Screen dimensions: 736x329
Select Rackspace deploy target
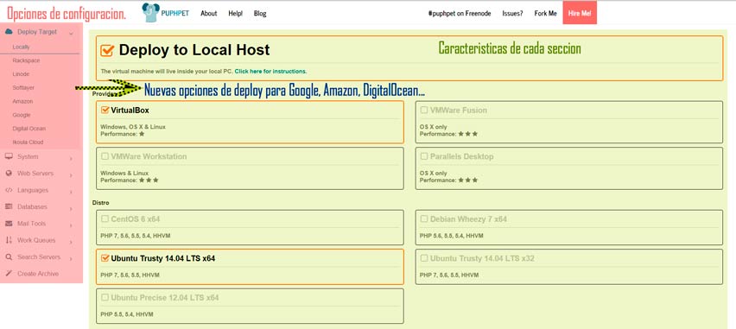pyautogui.click(x=26, y=60)
